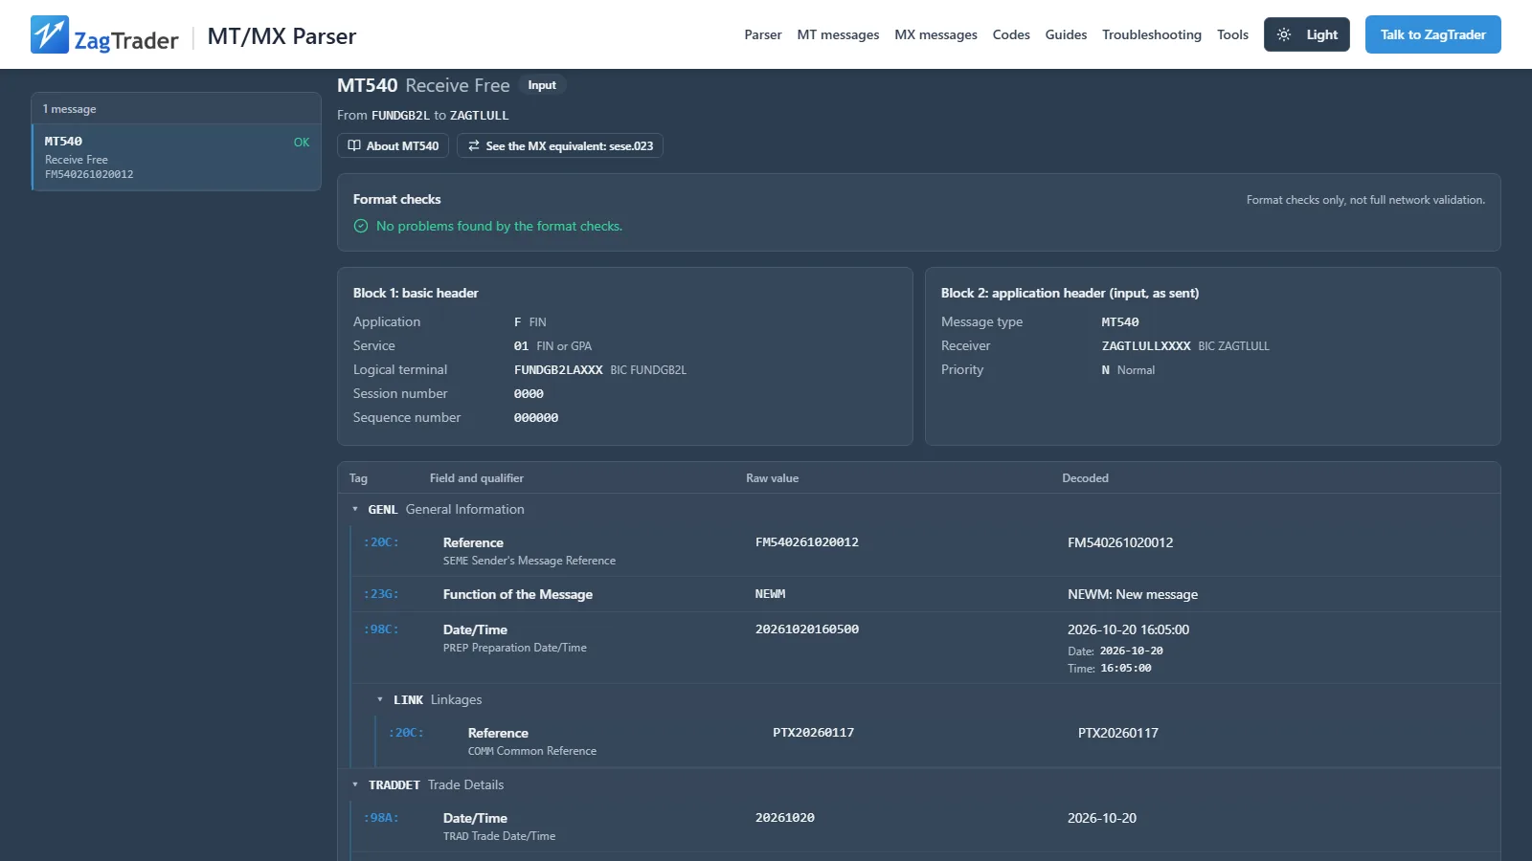This screenshot has height=861, width=1532.
Task: Open the Tools menu item
Action: [x=1232, y=34]
